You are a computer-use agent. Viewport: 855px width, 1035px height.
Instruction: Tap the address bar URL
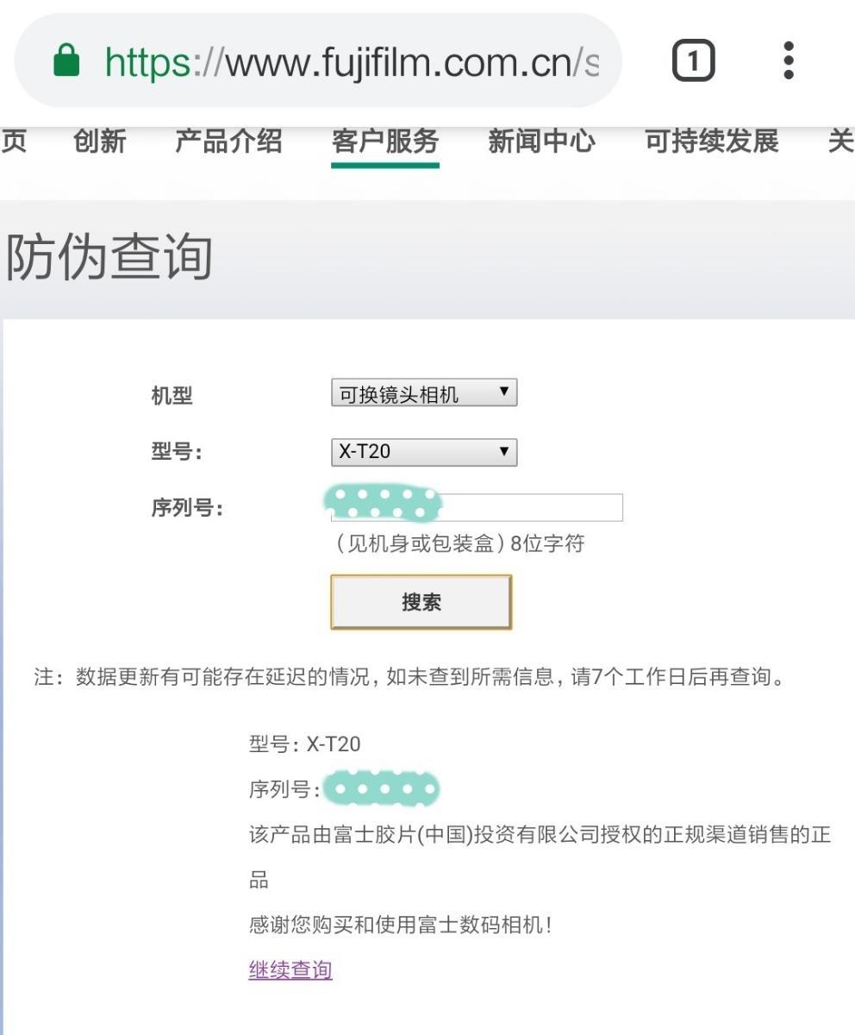[345, 59]
